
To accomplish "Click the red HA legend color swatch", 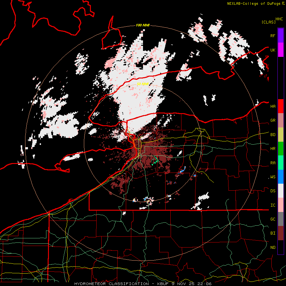I will 281,106.
